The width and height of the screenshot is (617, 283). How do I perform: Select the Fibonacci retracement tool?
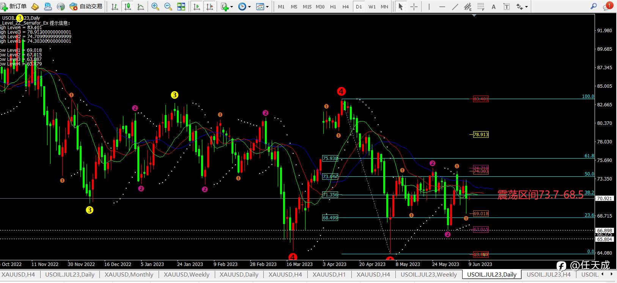[x=481, y=6]
